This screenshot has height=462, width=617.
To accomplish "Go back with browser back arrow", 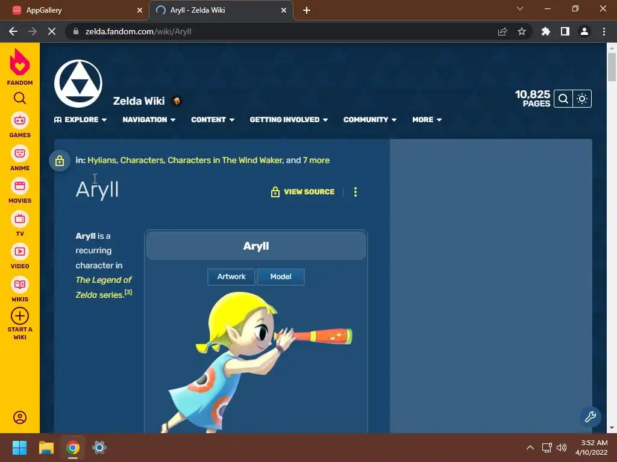I will click(13, 31).
